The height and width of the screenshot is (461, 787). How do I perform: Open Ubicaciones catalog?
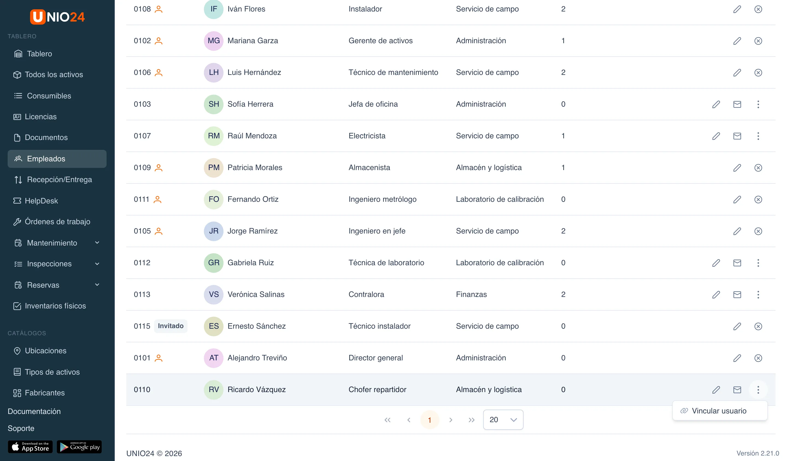coord(57,351)
